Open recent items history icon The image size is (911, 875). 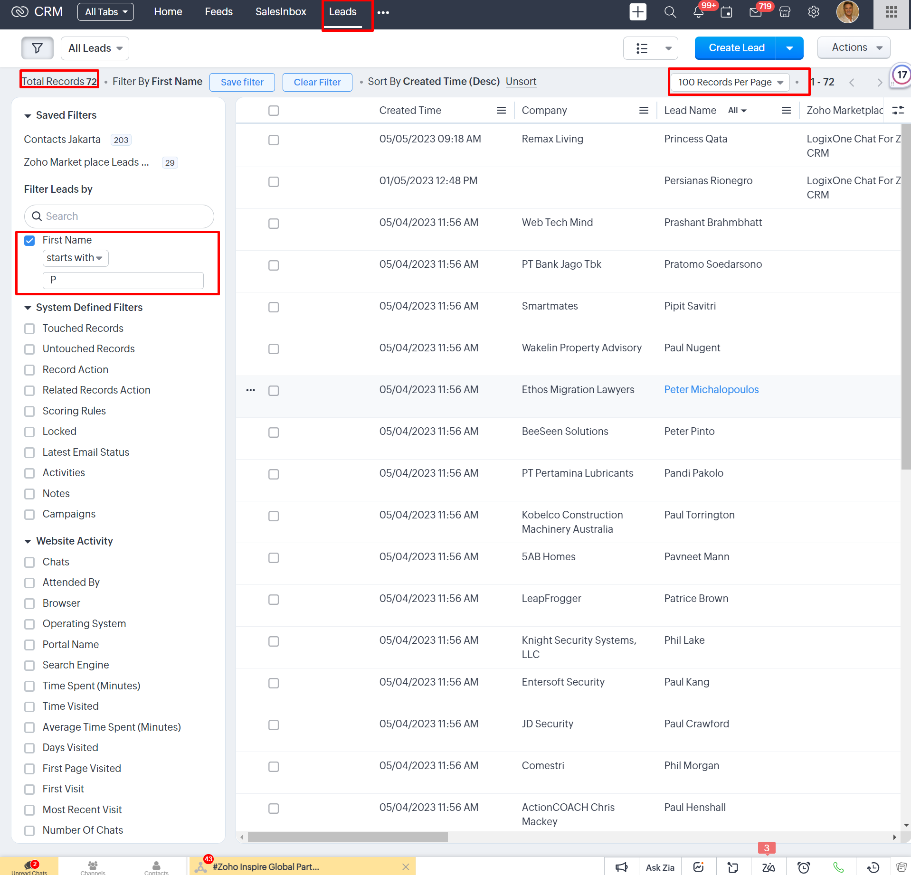pos(873,867)
